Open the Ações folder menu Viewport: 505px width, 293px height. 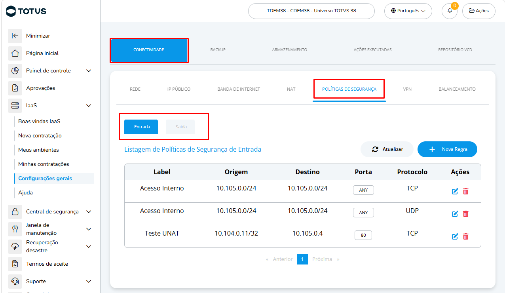479,11
